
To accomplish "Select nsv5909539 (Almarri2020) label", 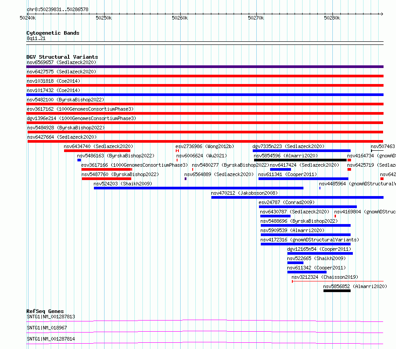I will point(292,230).
